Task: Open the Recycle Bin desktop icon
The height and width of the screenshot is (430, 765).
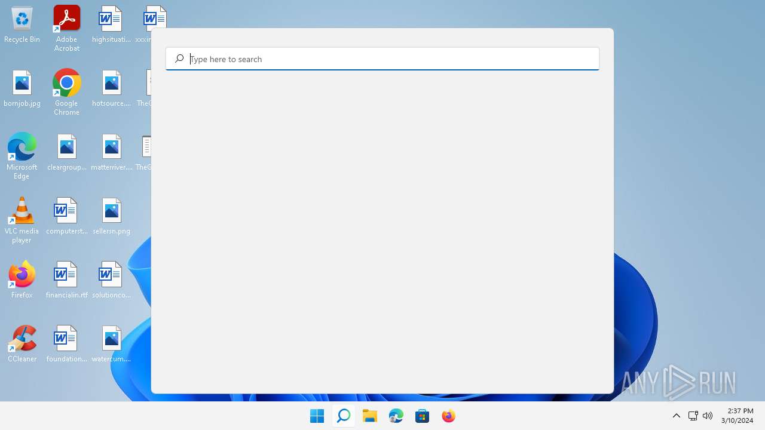Action: click(x=22, y=25)
